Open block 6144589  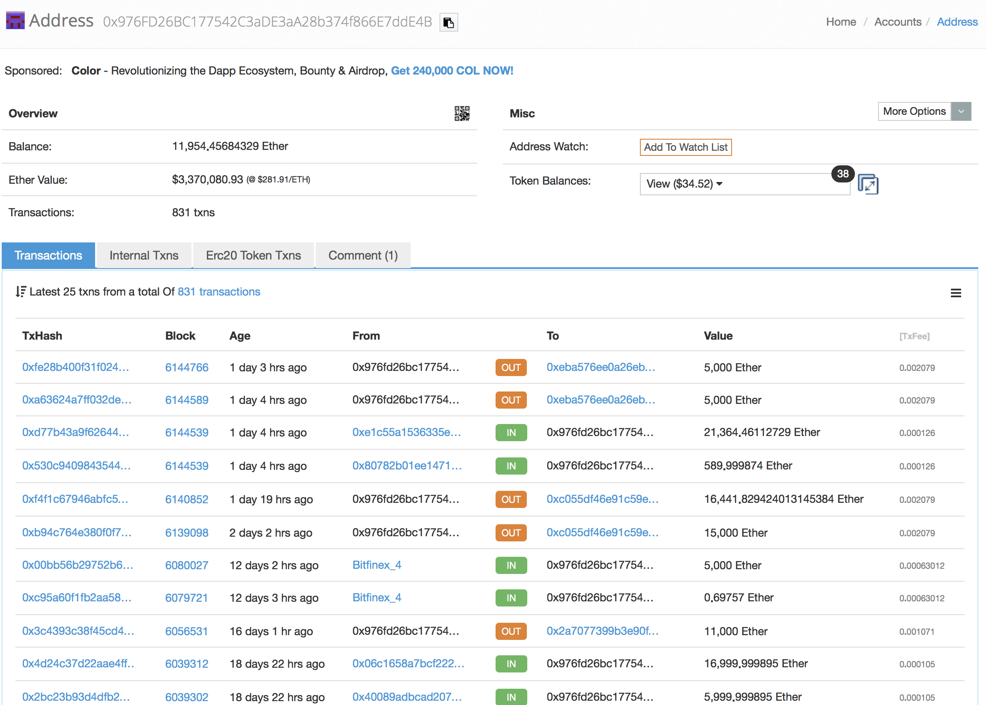point(187,400)
